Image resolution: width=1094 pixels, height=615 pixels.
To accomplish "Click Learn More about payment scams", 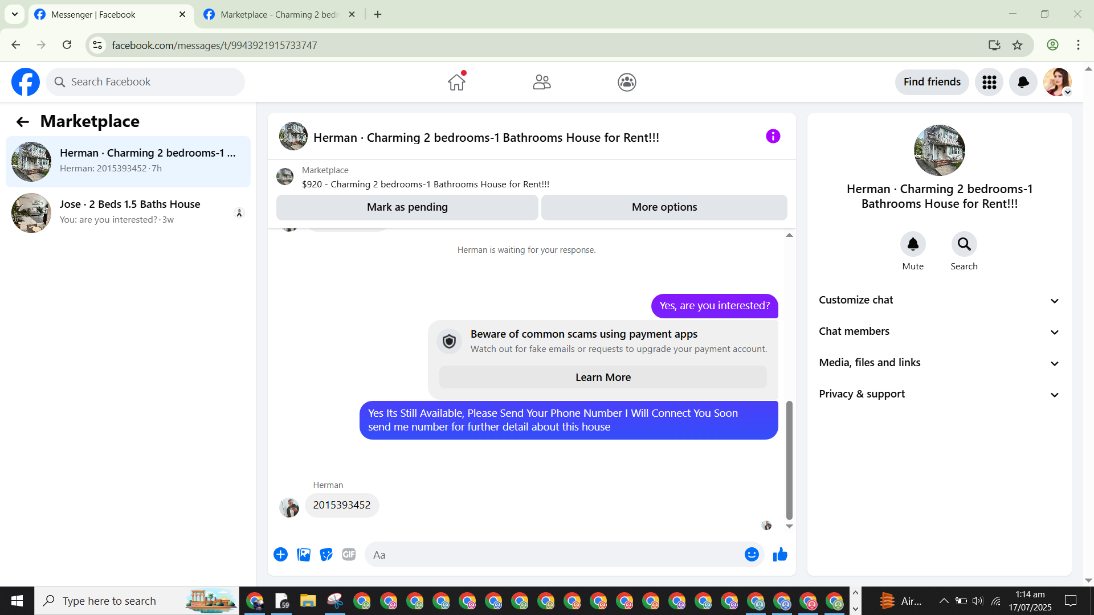I will coord(603,378).
